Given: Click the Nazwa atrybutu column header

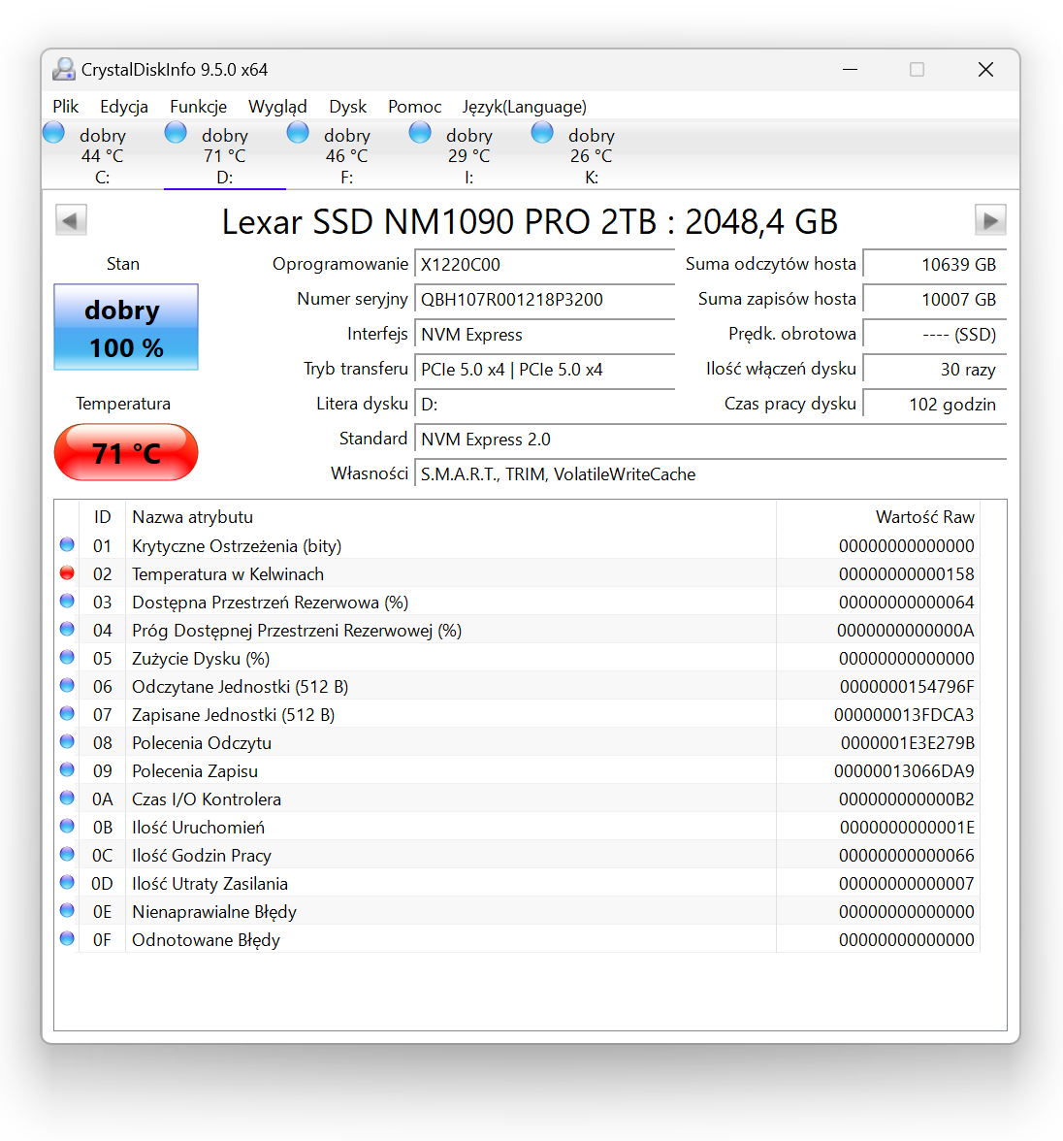Looking at the screenshot, I should (192, 517).
